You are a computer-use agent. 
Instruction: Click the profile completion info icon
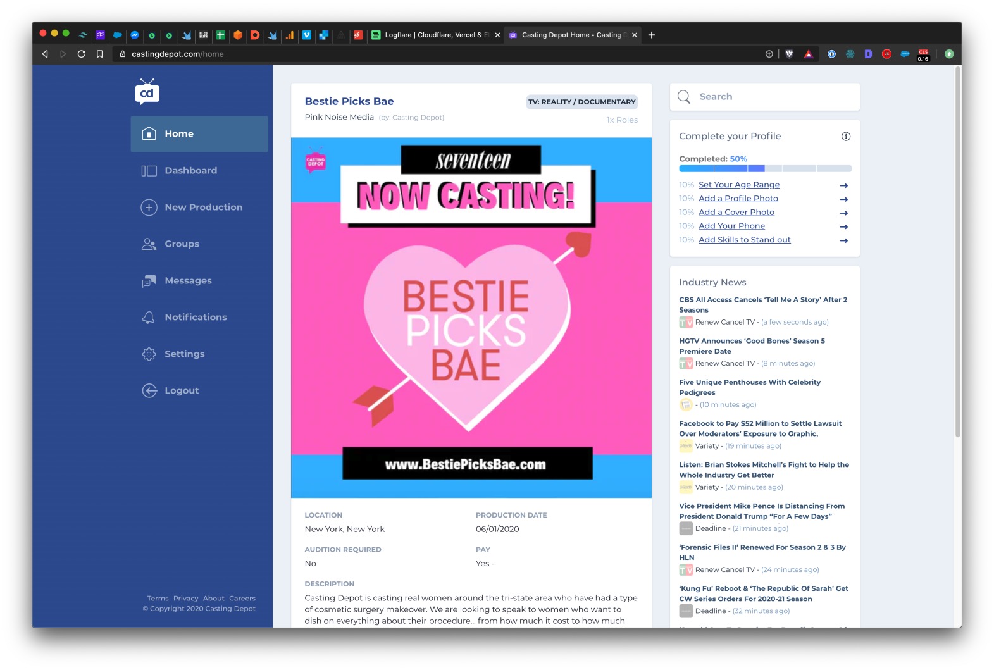point(846,137)
